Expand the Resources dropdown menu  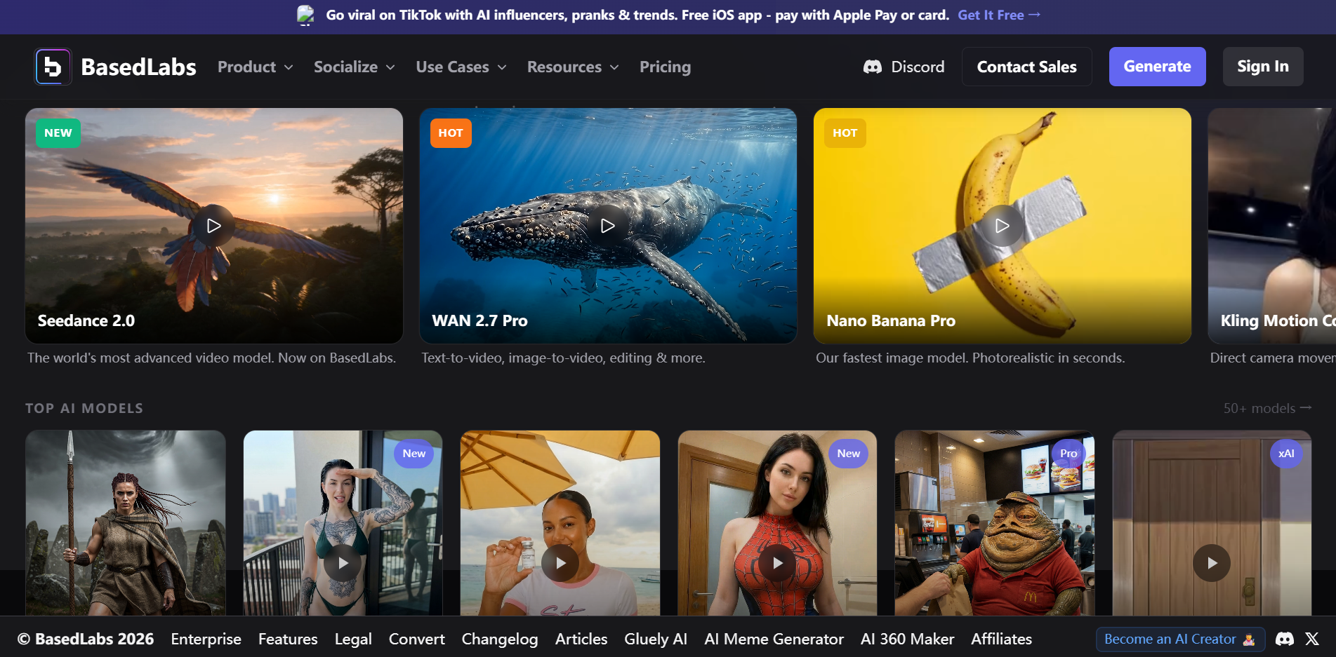(574, 67)
